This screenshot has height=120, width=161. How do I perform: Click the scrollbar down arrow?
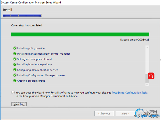tap(147, 85)
